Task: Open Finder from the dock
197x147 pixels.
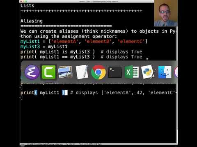Action: (165, 72)
